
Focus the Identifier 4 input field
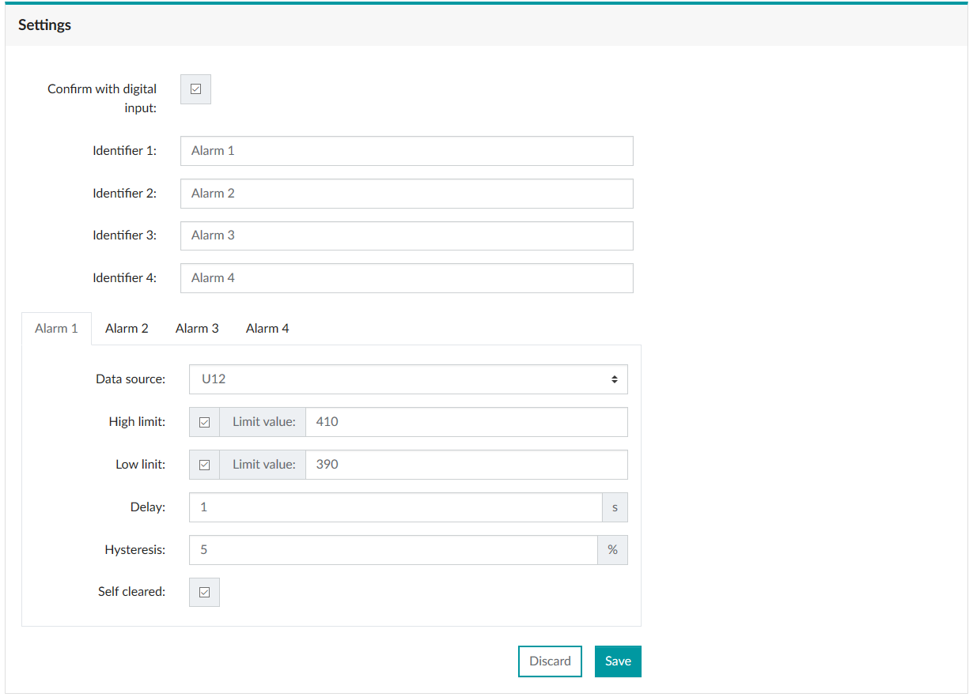[x=407, y=278]
